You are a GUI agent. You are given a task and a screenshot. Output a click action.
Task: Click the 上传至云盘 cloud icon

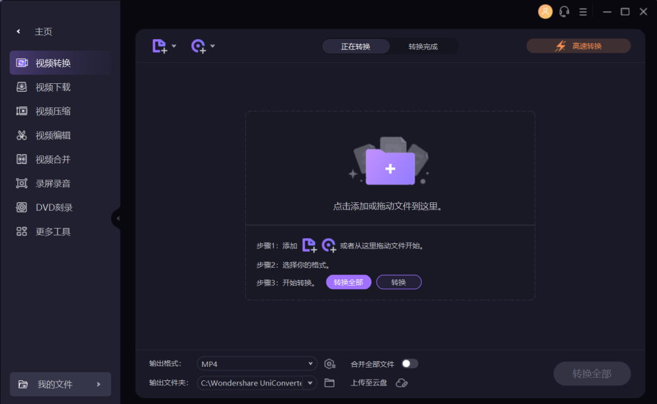point(402,383)
